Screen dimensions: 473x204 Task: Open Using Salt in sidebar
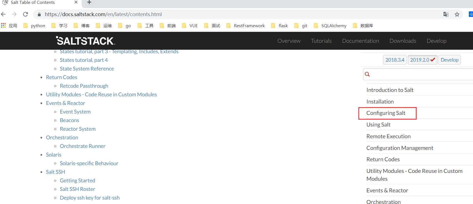pos(378,125)
